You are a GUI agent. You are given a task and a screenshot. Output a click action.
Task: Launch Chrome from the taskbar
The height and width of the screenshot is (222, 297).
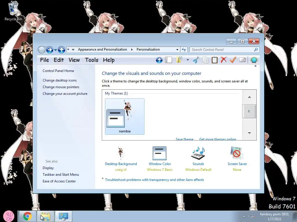(28, 216)
